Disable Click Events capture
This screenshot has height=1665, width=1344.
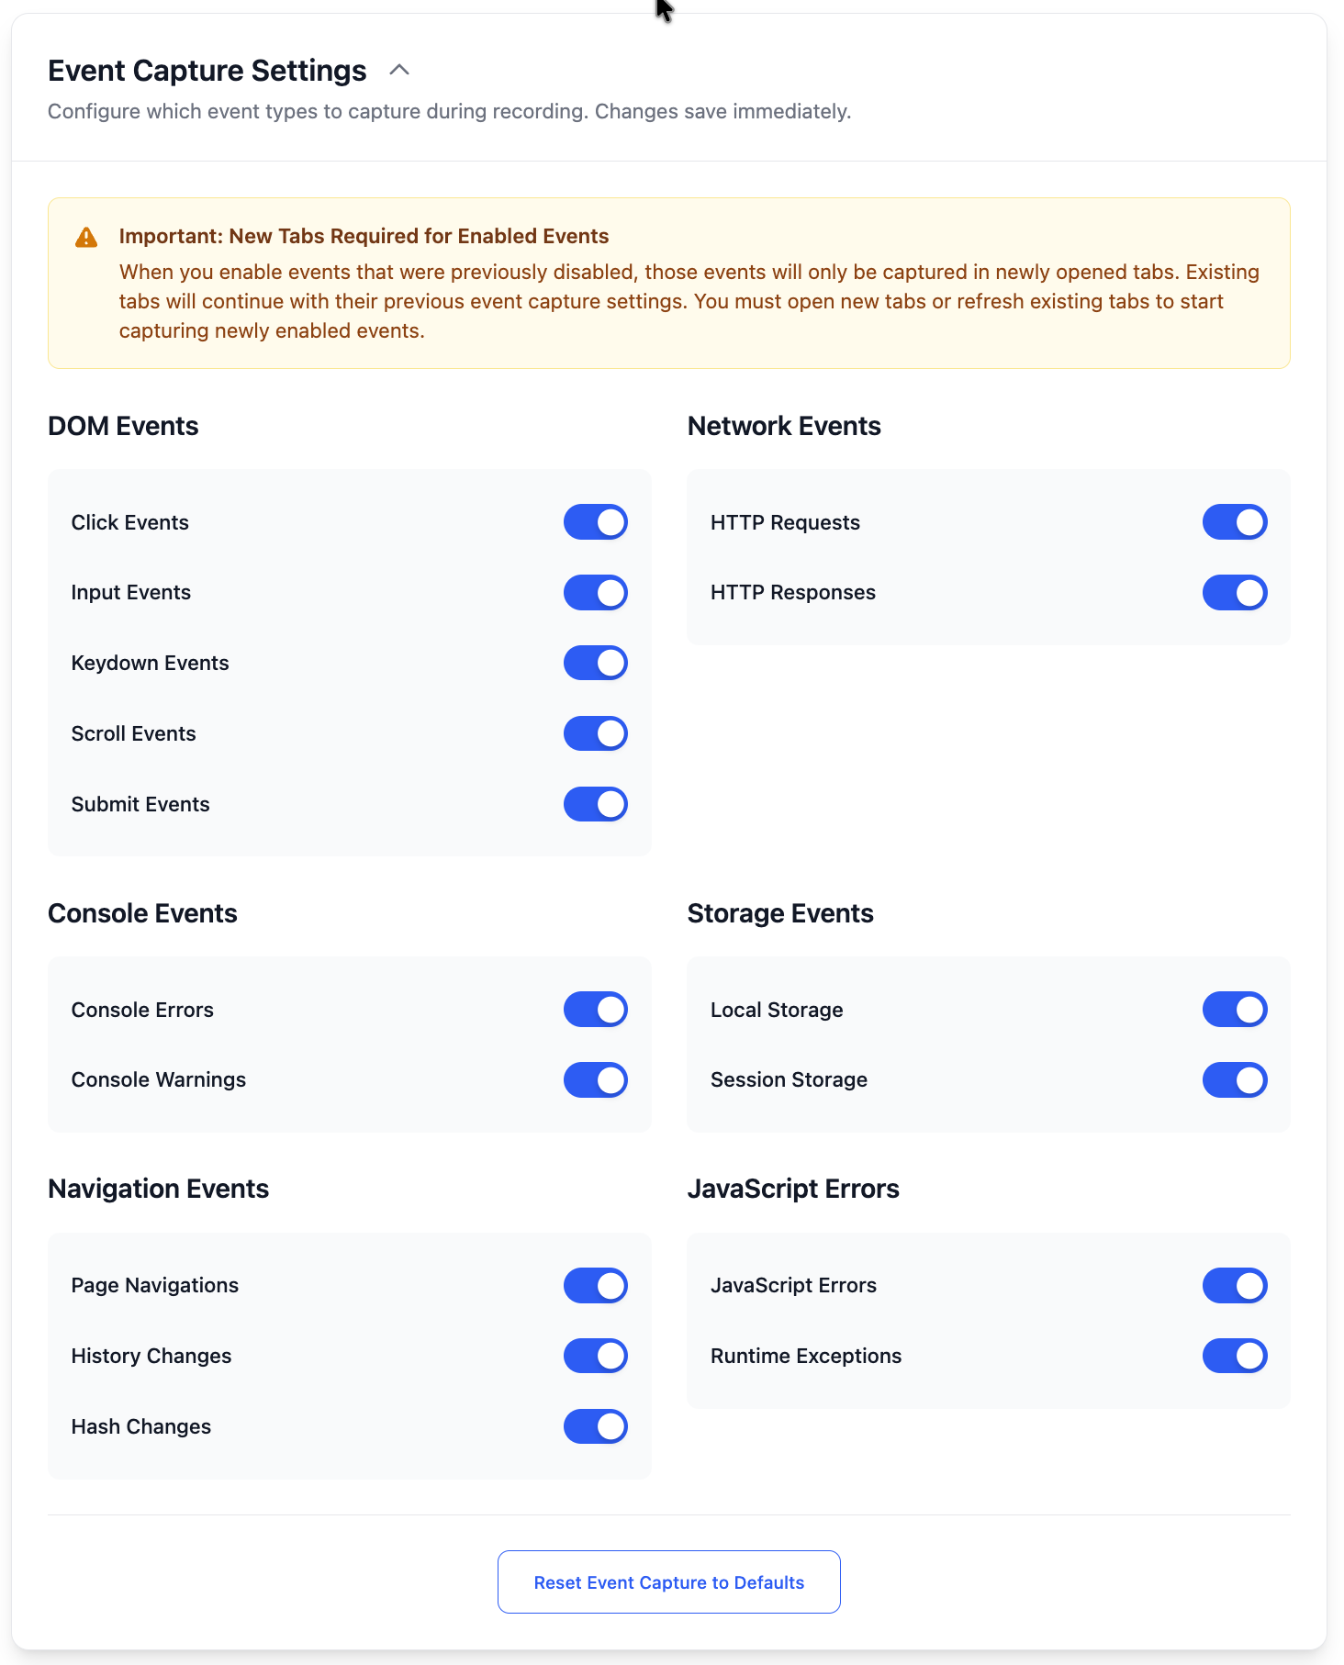595,522
